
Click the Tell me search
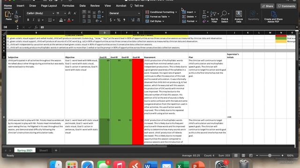[x=137, y=6]
